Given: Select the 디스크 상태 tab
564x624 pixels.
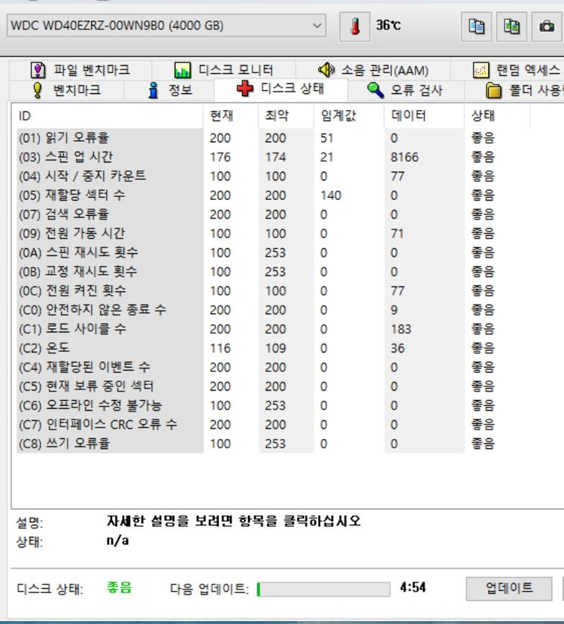Looking at the screenshot, I should point(281,89).
